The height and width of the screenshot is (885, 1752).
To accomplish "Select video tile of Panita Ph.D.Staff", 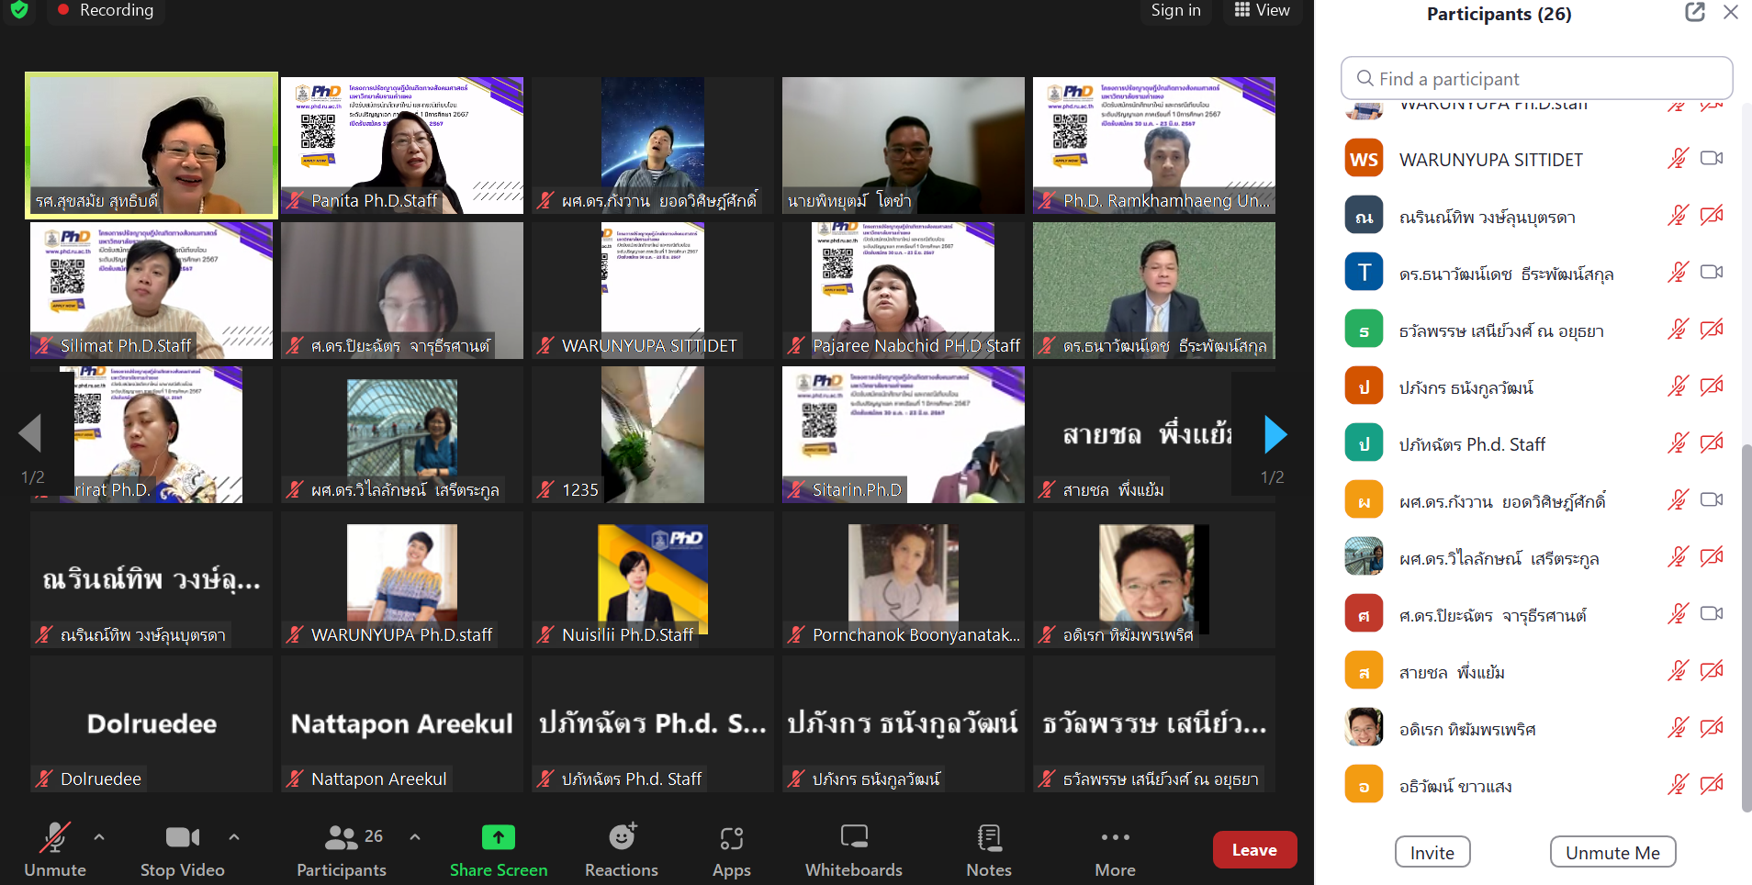I will click(402, 145).
